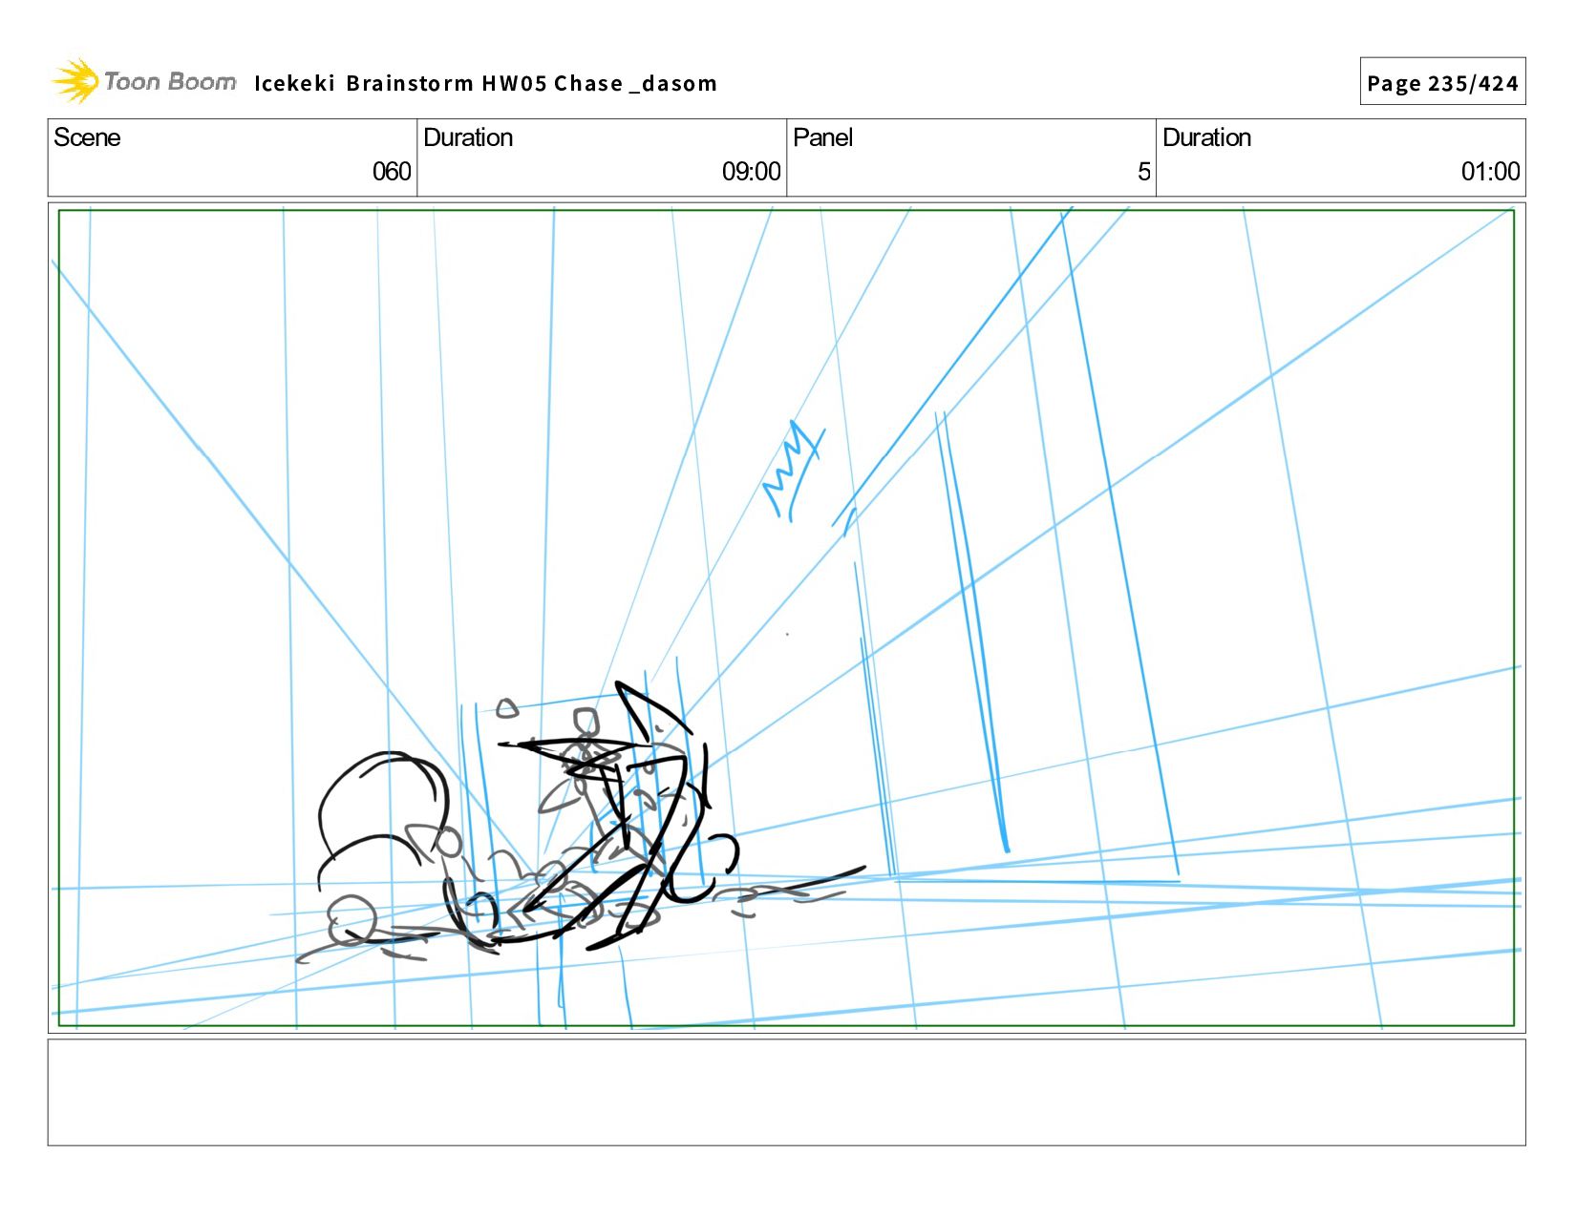Image resolution: width=1576 pixels, height=1217 pixels.
Task: Select the scene number '060'
Action: click(392, 172)
